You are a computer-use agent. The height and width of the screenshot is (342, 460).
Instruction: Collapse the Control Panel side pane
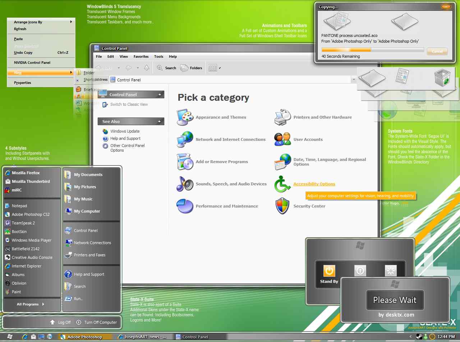point(160,95)
